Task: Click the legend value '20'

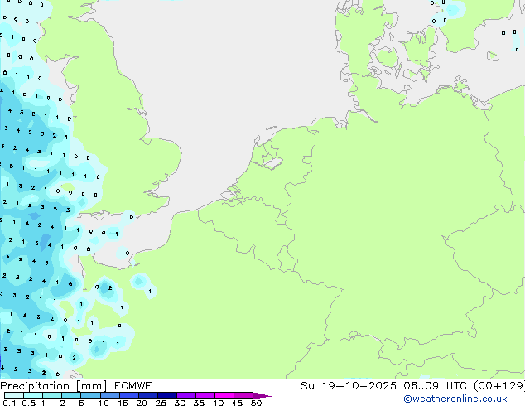Action: click(x=142, y=403)
